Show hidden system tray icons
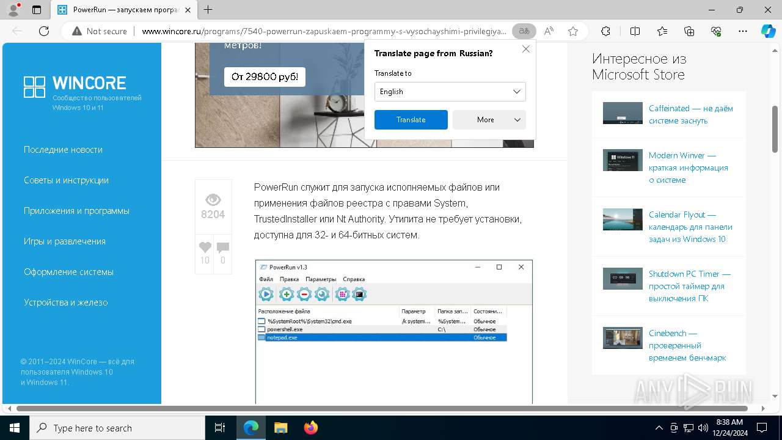The image size is (782, 440). click(659, 428)
